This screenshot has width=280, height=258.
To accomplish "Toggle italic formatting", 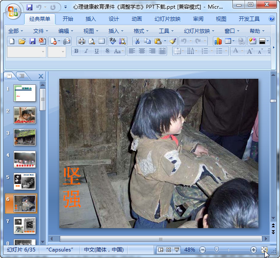I will pos(87,51).
